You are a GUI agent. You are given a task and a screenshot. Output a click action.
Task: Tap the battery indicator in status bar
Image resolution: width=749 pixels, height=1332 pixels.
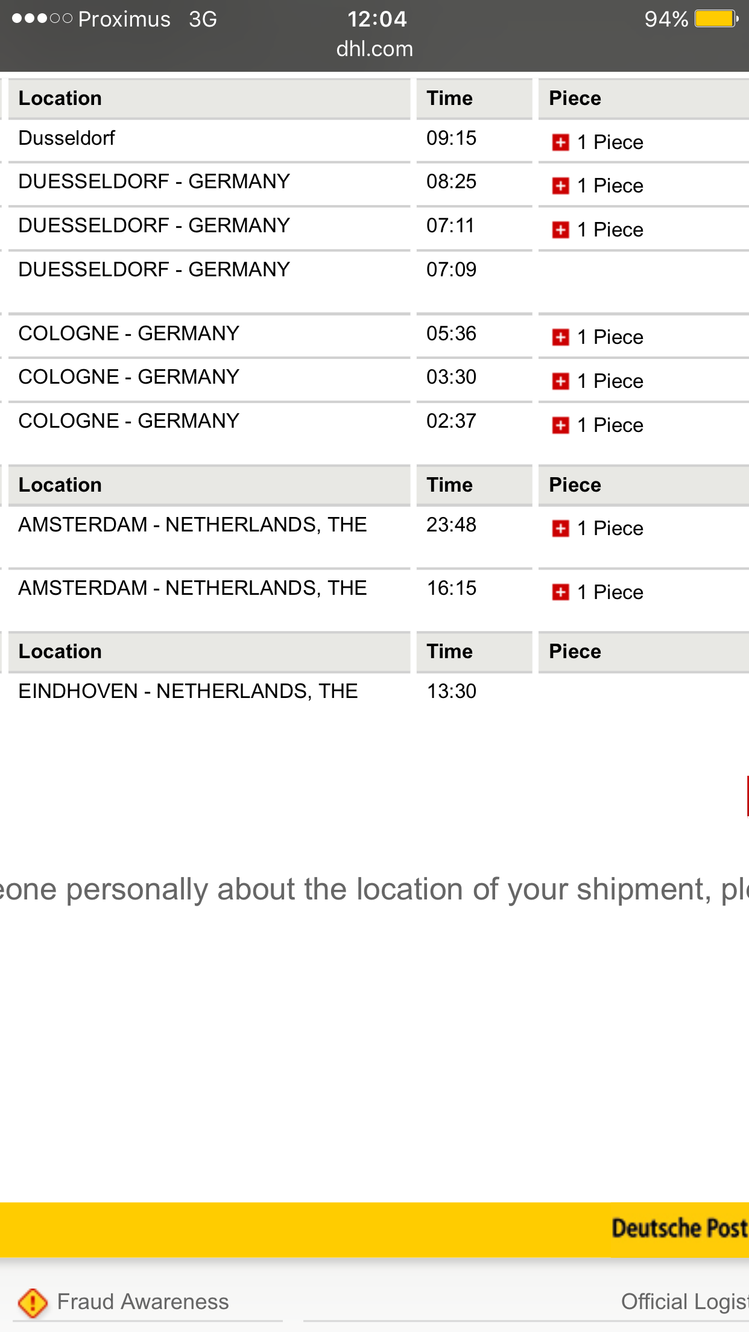(x=716, y=19)
